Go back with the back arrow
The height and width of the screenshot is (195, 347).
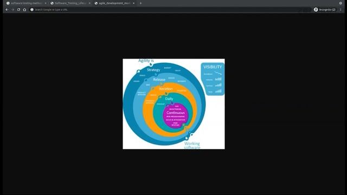point(7,10)
